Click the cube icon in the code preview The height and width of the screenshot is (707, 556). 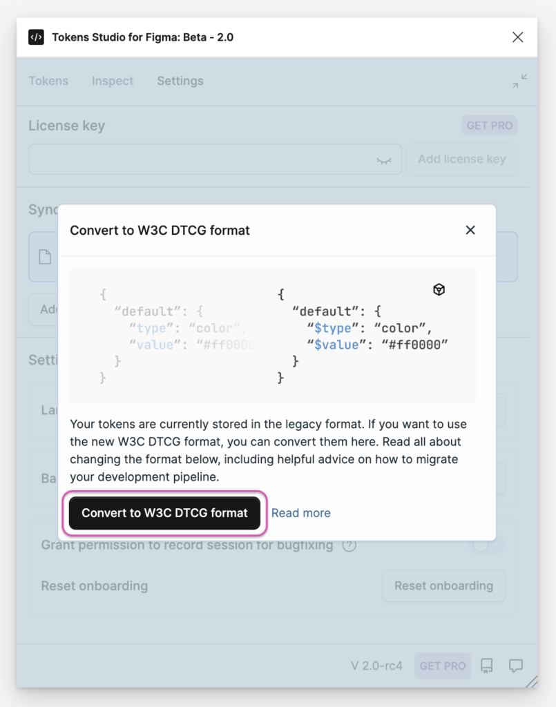[439, 289]
